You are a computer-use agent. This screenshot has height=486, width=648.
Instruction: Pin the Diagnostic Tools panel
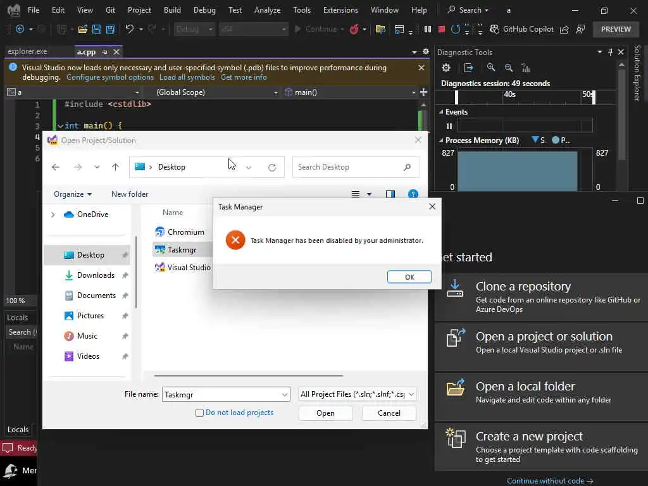(610, 52)
